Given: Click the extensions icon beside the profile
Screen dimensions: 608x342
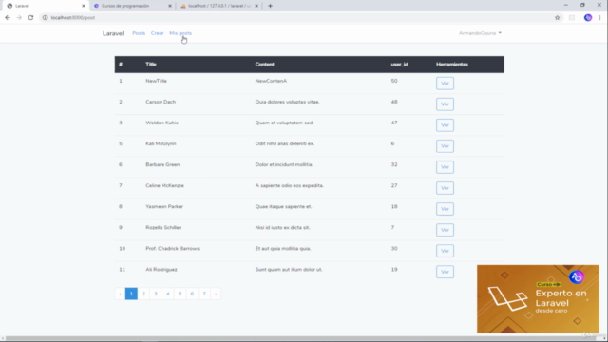Looking at the screenshot, I should pyautogui.click(x=572, y=17).
